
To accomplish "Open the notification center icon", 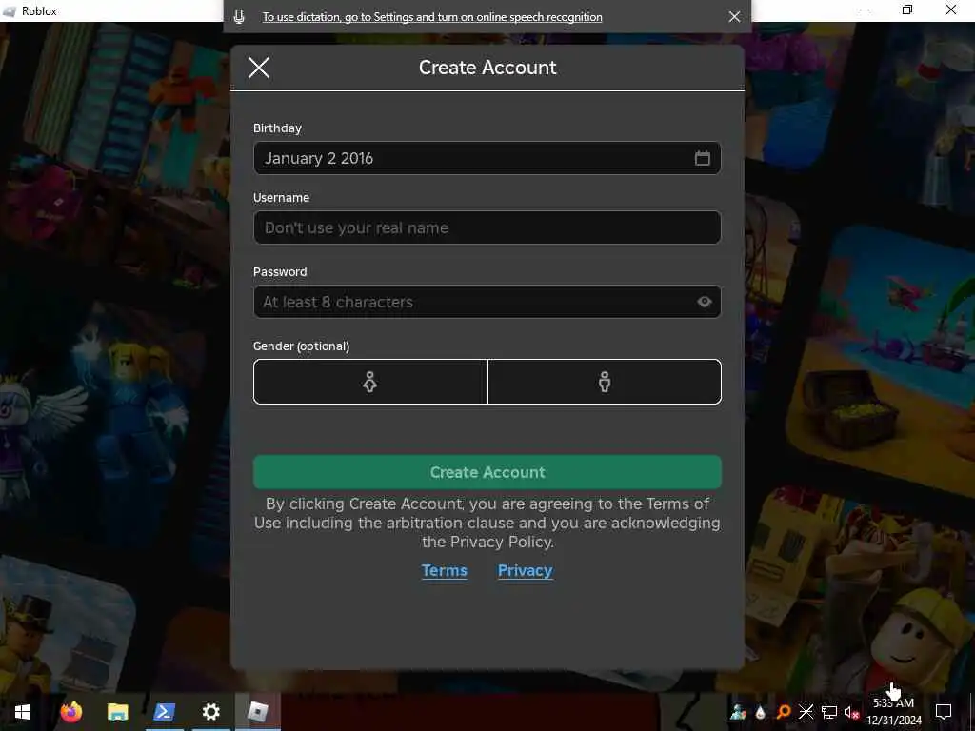I will [944, 712].
